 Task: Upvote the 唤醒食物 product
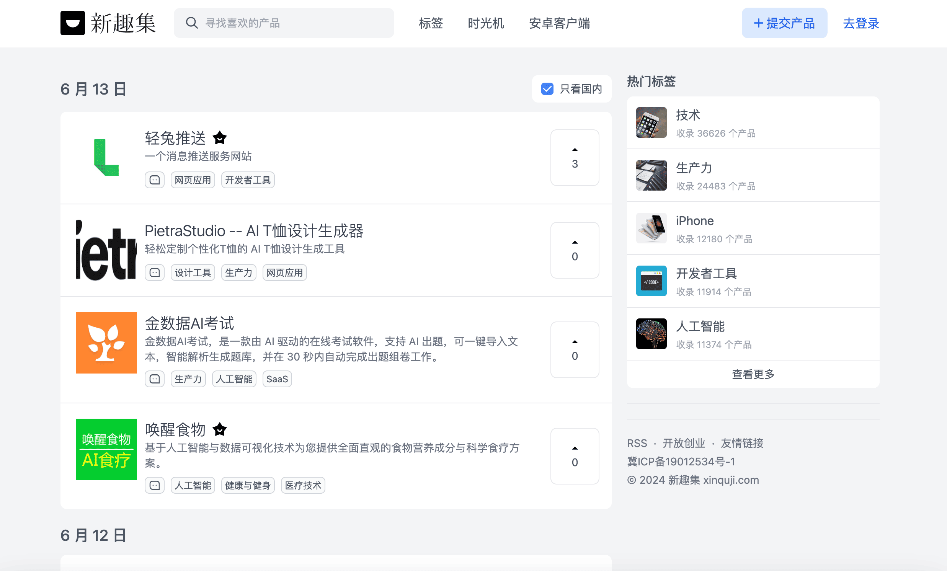pos(575,456)
